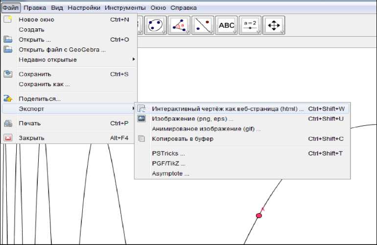This screenshot has height=245, width=377.
Task: Click the share icon beside Поделиться
Action: [x=8, y=98]
